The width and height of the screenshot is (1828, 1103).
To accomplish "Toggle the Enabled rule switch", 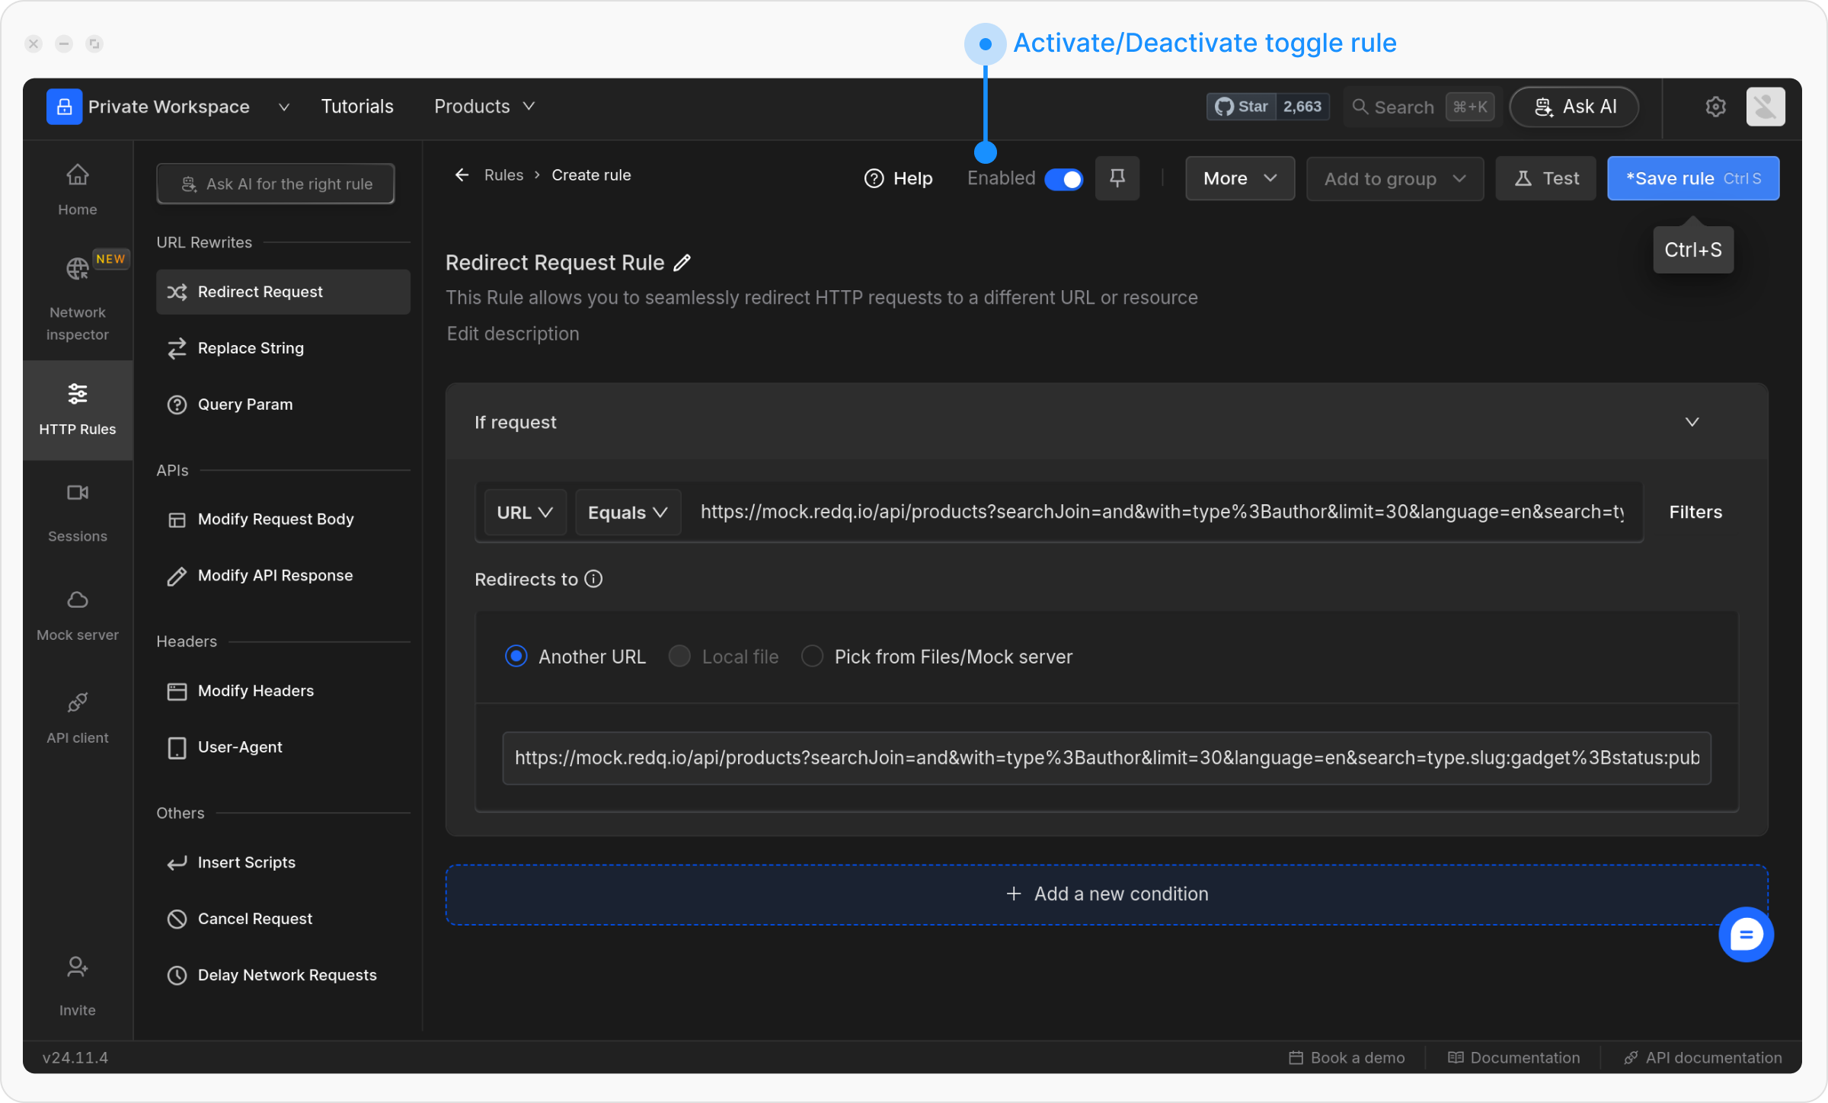I will [x=1063, y=179].
